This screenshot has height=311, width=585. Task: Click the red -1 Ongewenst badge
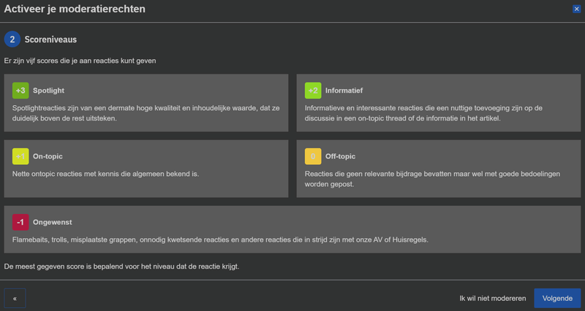pos(20,222)
